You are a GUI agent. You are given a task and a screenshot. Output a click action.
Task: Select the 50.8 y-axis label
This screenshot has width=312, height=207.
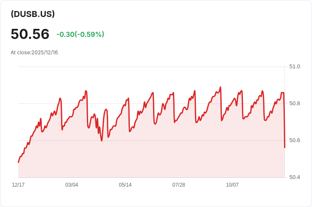tap(294, 103)
